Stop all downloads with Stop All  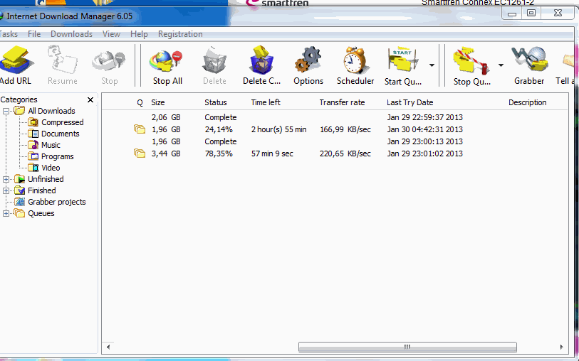click(x=167, y=65)
